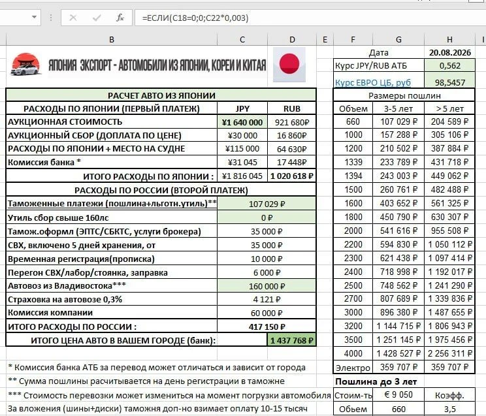The height and width of the screenshot is (416, 486).
Task: Select the € 9 050 cost cell
Action: pyautogui.click(x=398, y=395)
